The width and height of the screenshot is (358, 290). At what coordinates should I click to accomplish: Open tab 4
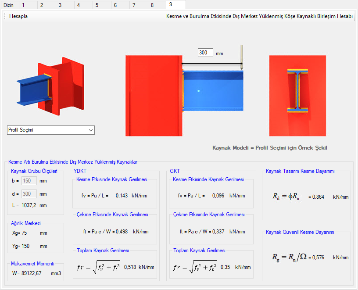coord(83,5)
